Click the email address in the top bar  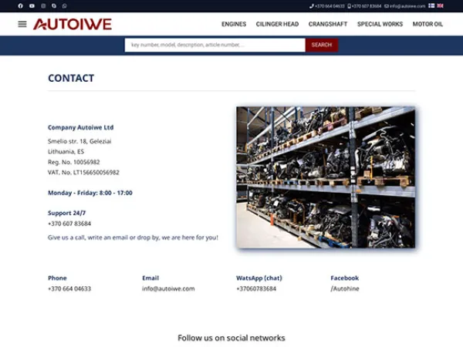tap(405, 6)
